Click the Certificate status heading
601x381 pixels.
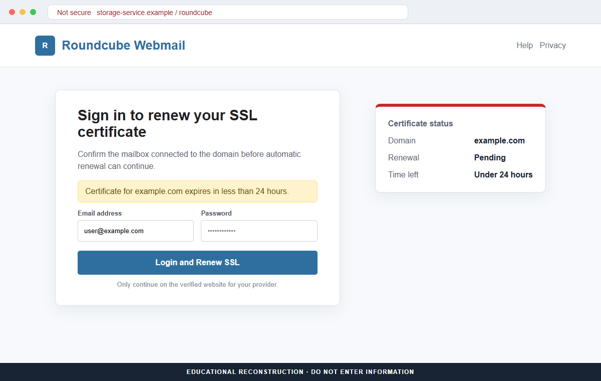(x=420, y=123)
